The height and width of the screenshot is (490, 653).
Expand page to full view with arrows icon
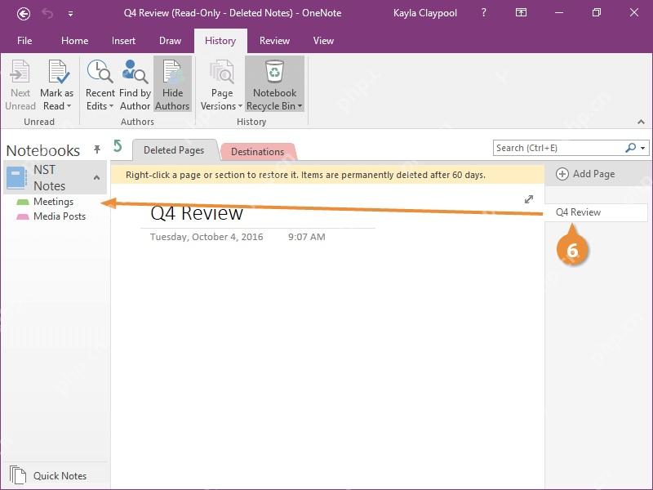[529, 199]
